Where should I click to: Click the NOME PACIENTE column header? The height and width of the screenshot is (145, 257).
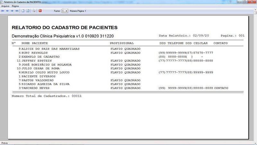35,43
